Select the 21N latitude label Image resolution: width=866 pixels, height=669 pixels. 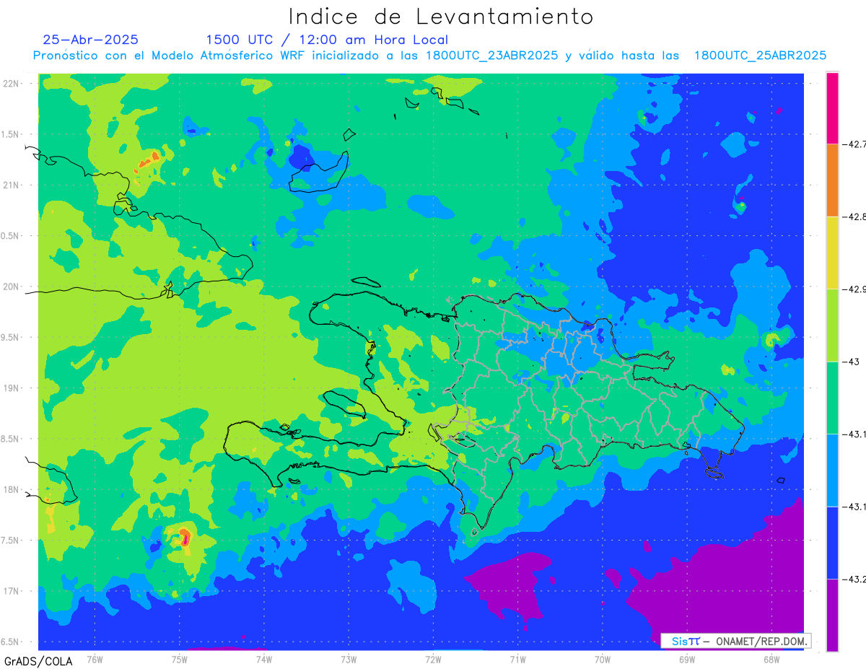[12, 185]
